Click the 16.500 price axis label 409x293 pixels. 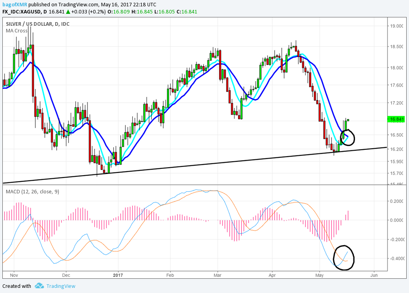(x=397, y=135)
